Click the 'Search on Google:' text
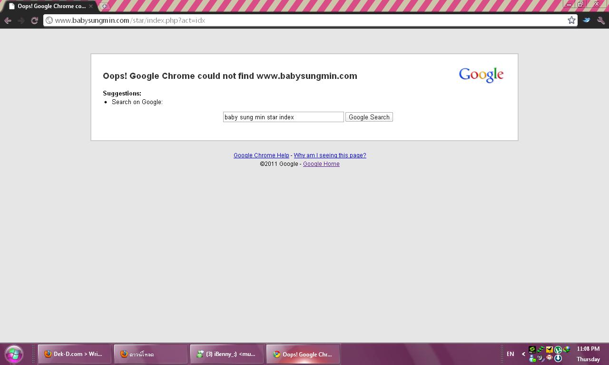 coord(137,102)
